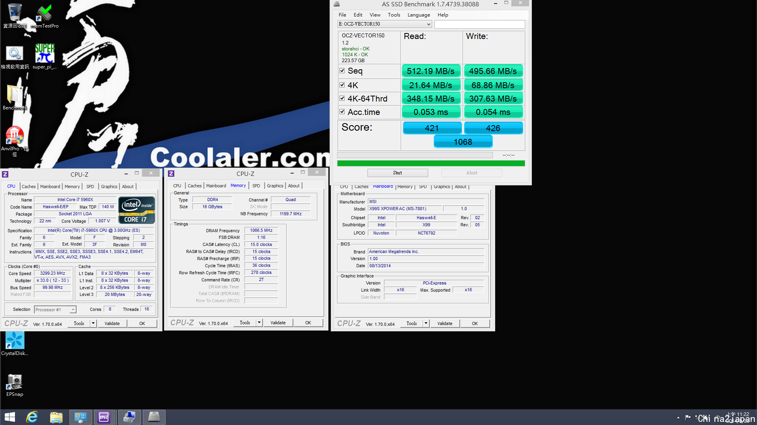Open the Help menu in AS SSD
757x425 pixels.
pyautogui.click(x=443, y=15)
